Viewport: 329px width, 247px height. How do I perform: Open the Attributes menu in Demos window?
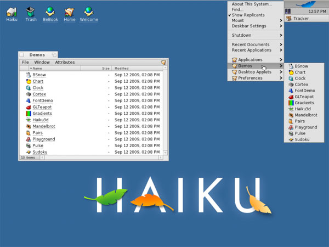tap(65, 62)
